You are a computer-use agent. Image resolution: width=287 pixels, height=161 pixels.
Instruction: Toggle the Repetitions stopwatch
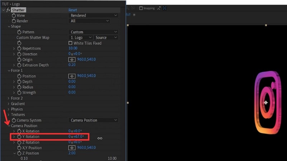pyautogui.click(x=19, y=49)
